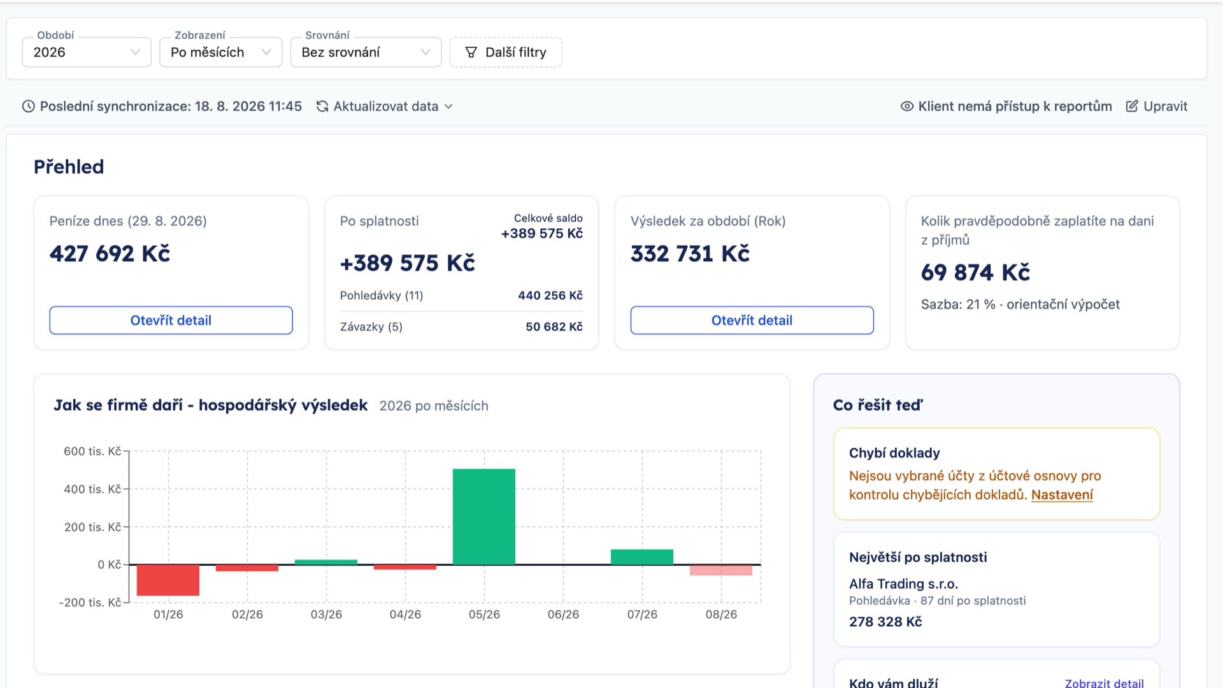Select the Závazky (5) row

(x=461, y=327)
